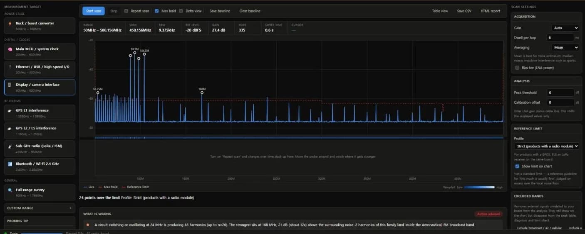Select the GPS L1 interference target

coord(40,113)
